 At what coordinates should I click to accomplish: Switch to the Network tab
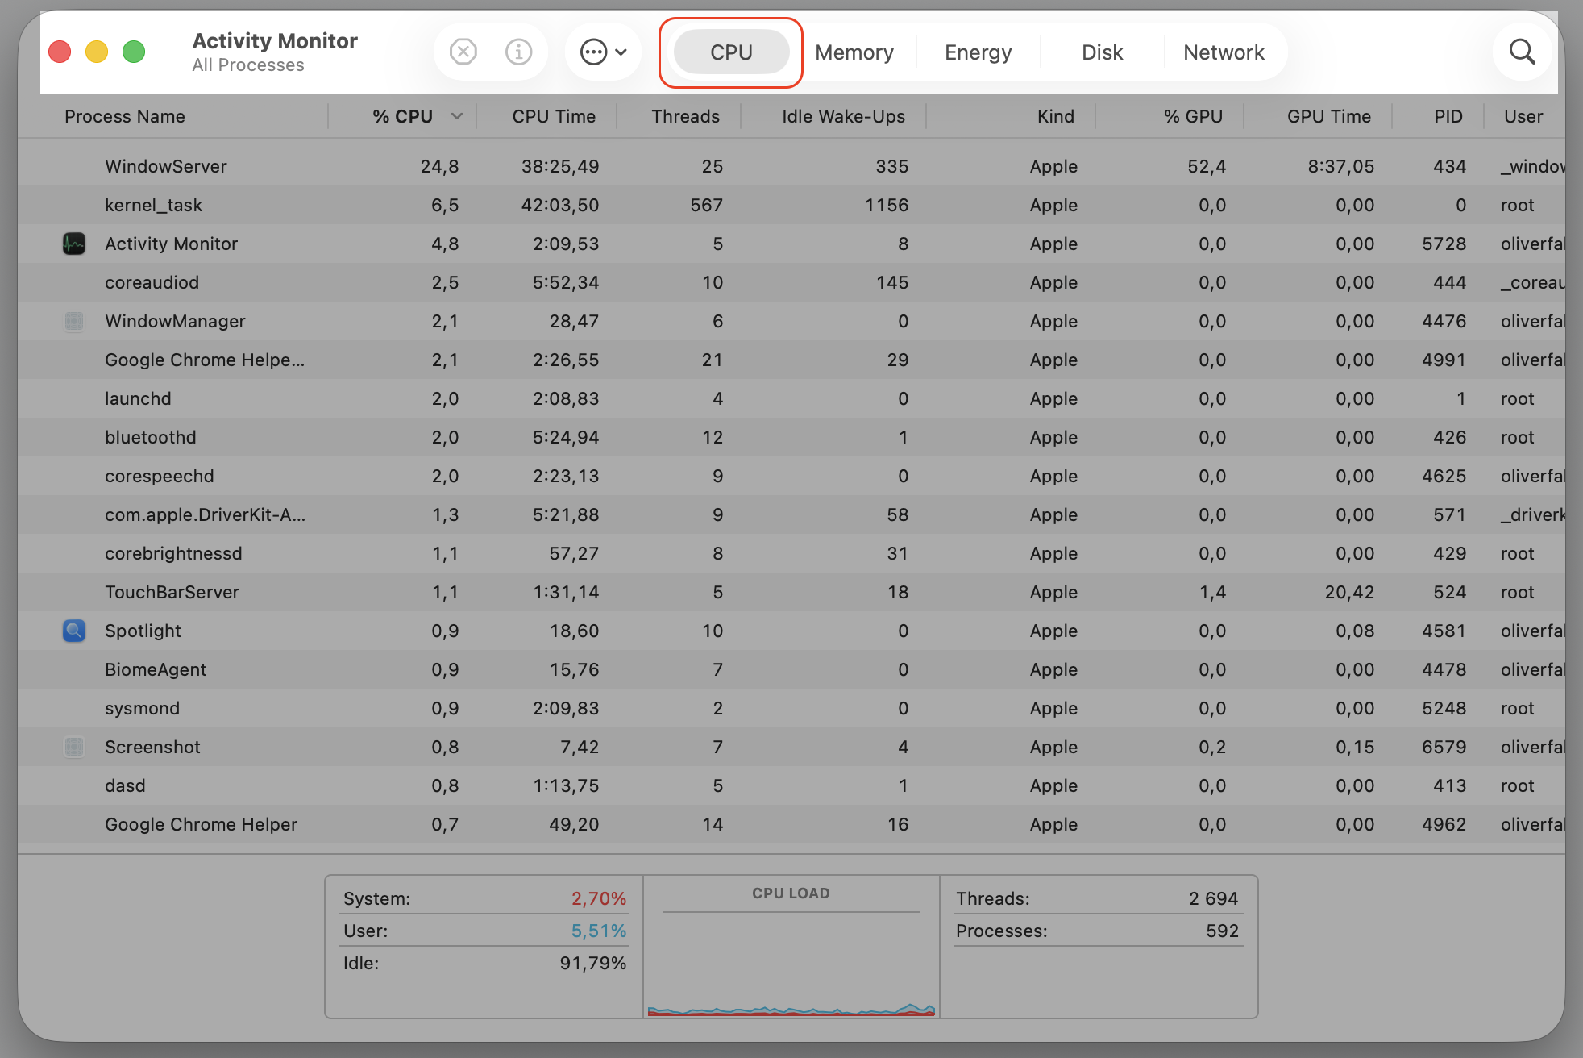coord(1224,52)
